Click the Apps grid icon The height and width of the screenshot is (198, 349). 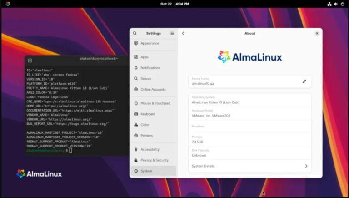coord(136,57)
